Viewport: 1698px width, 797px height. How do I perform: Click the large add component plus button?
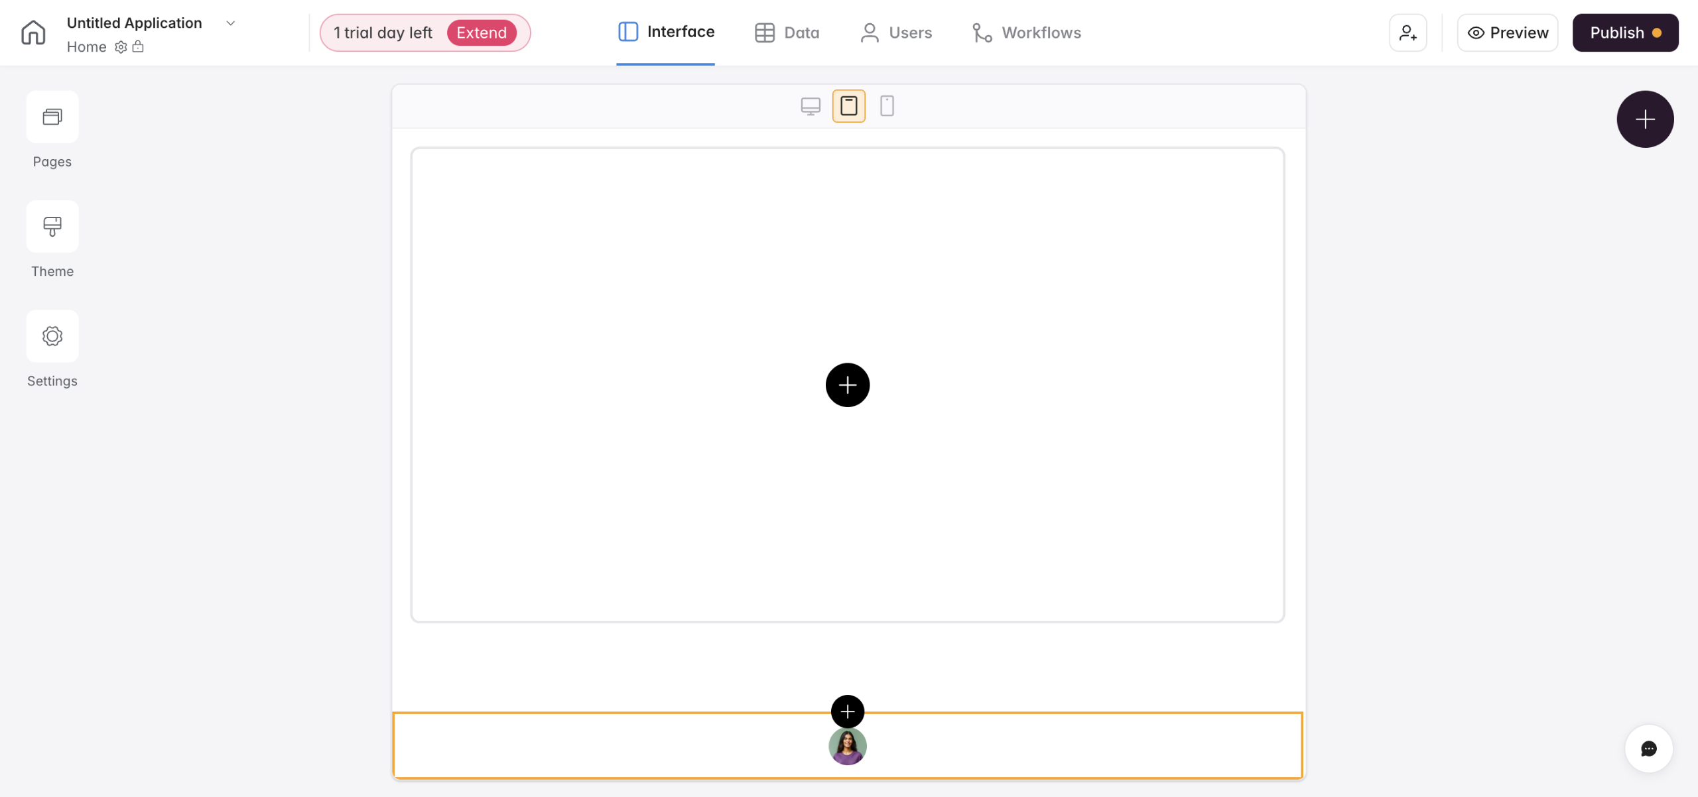[1645, 119]
